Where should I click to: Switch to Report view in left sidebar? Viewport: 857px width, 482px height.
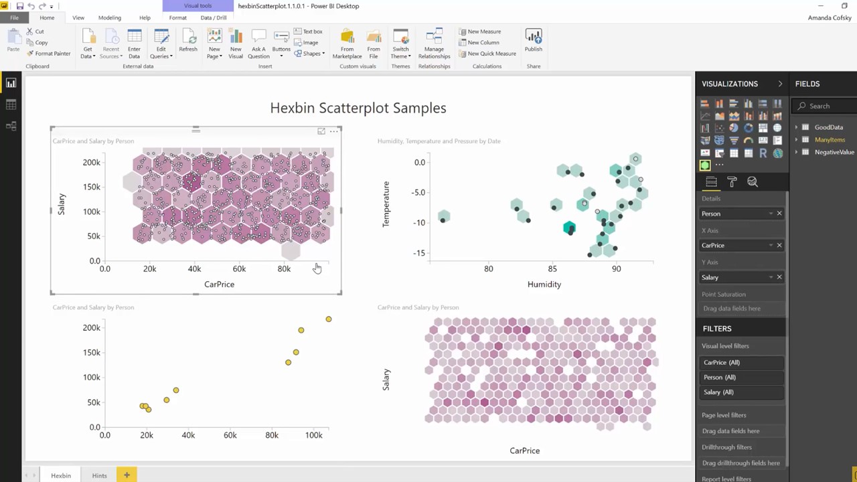(x=11, y=83)
